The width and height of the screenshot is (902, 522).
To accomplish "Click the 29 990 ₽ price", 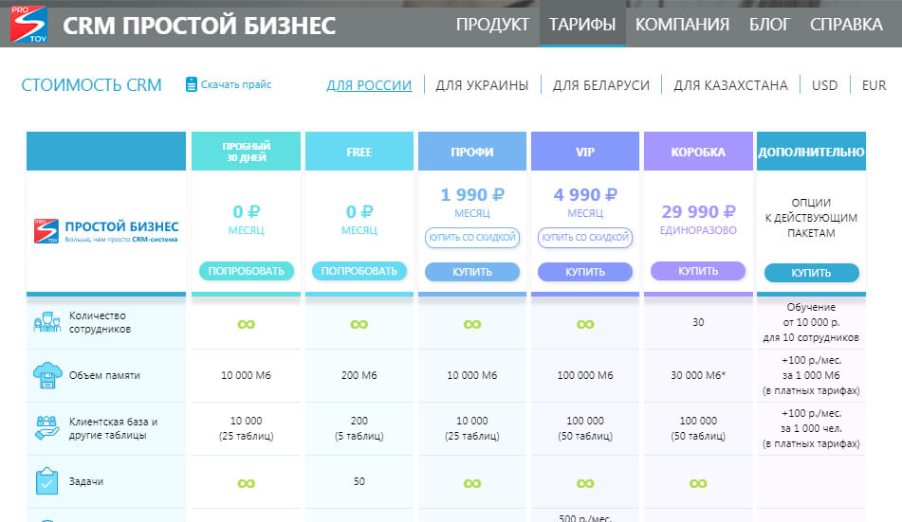I will point(698,211).
